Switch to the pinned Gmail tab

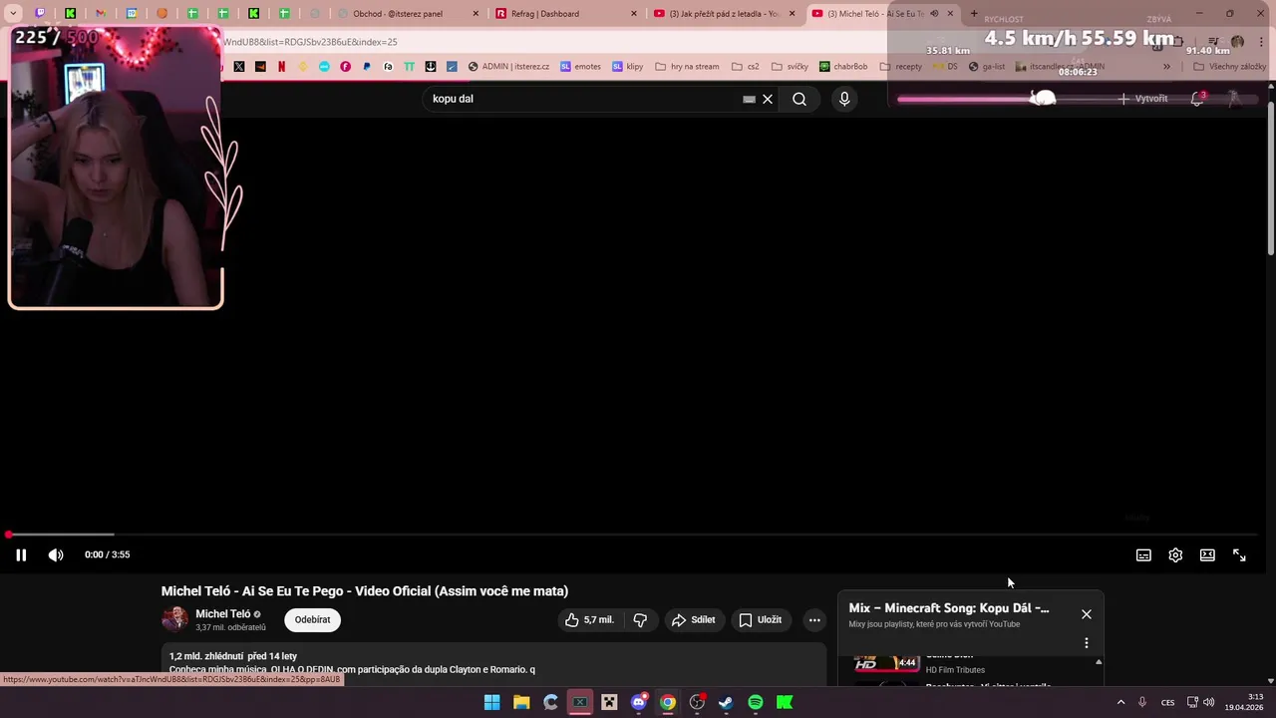click(x=101, y=14)
